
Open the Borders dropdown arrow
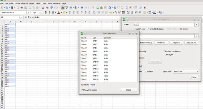tap(147, 13)
